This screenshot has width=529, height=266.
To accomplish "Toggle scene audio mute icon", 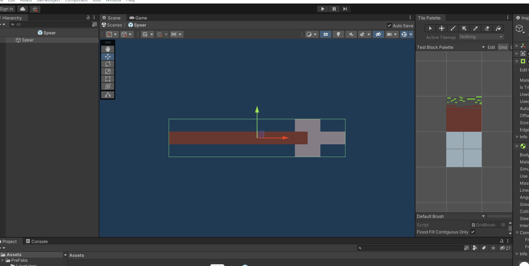I will (x=351, y=34).
